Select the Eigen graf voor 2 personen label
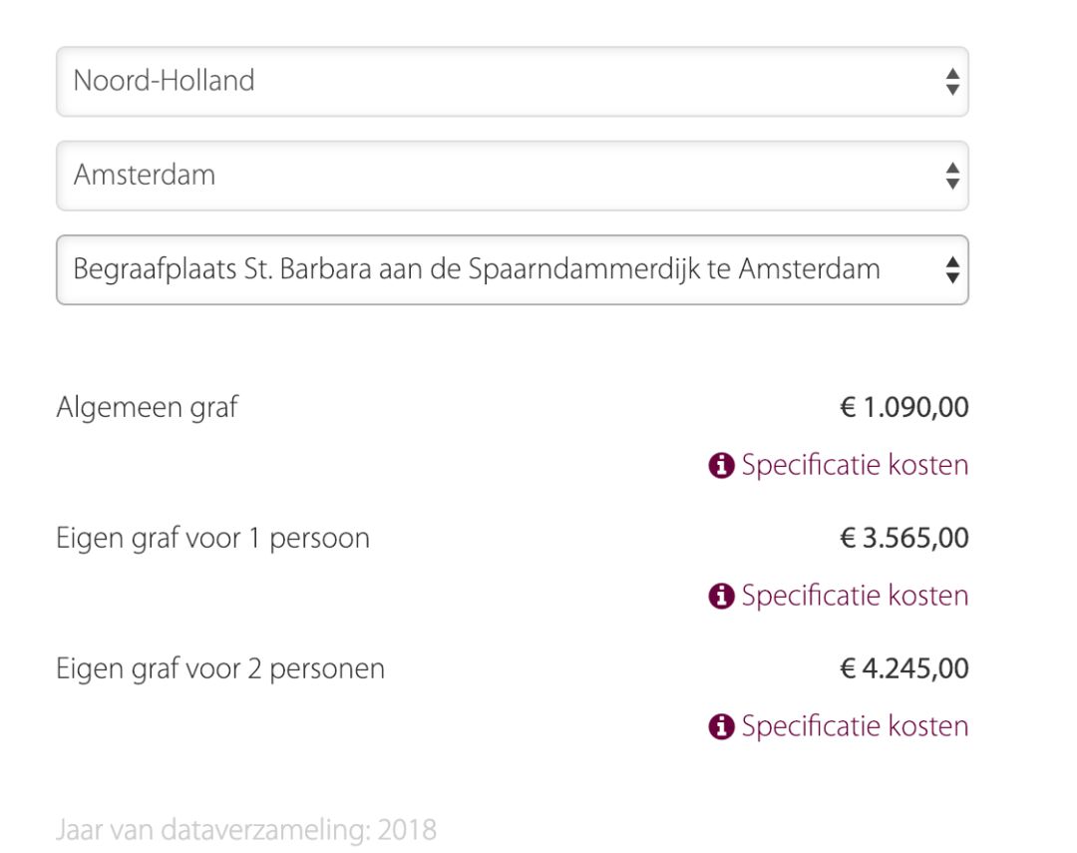Screen dimensions: 1077x853 220,668
